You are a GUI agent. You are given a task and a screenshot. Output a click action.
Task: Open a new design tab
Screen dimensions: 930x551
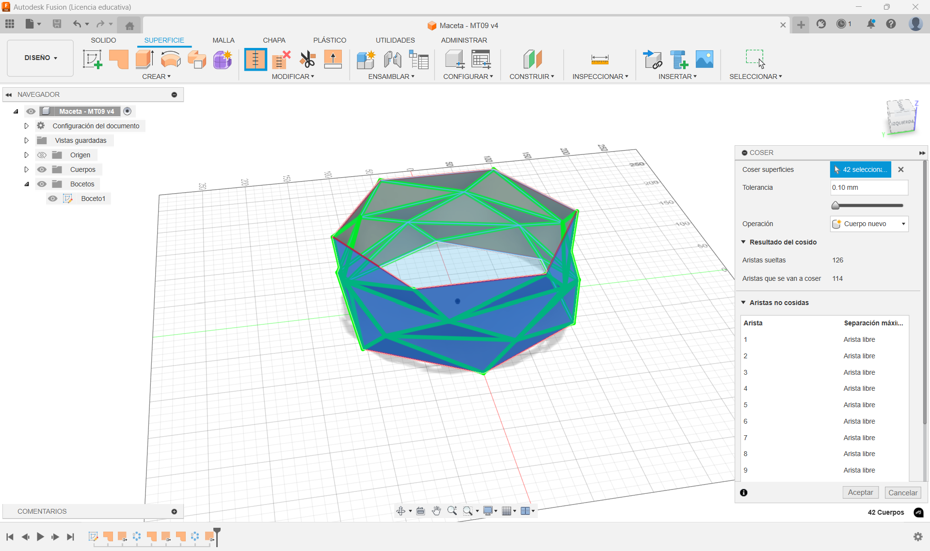click(801, 25)
